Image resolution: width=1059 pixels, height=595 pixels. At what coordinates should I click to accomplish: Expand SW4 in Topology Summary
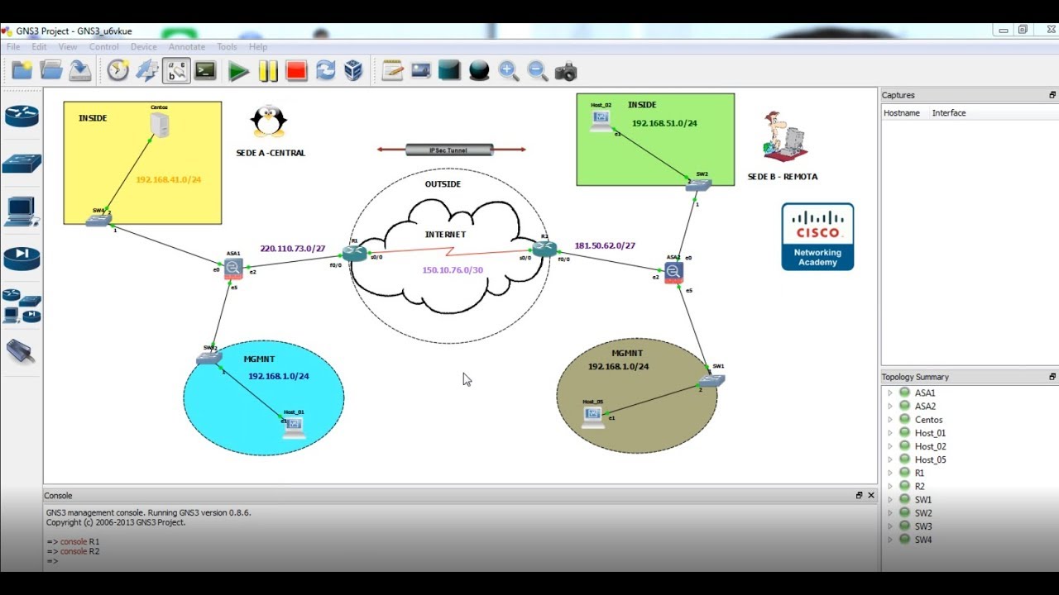click(x=890, y=540)
